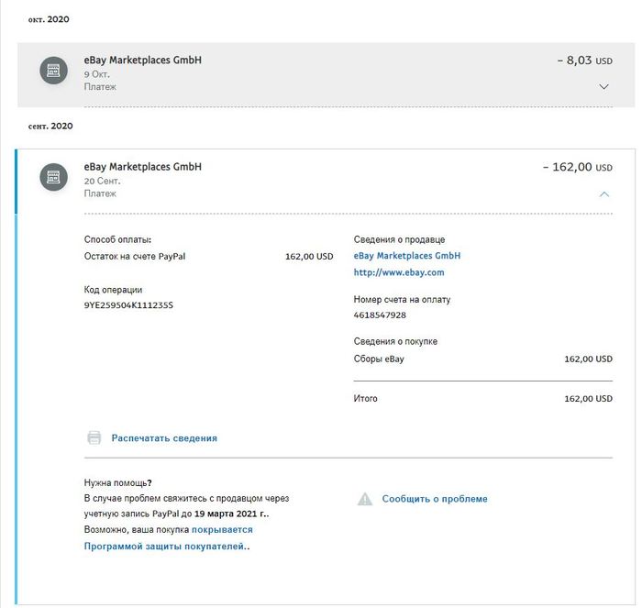Click the eBay Marketplaces GmbH title dated 9 Окт.
The width and height of the screenshot is (642, 608).
click(142, 61)
